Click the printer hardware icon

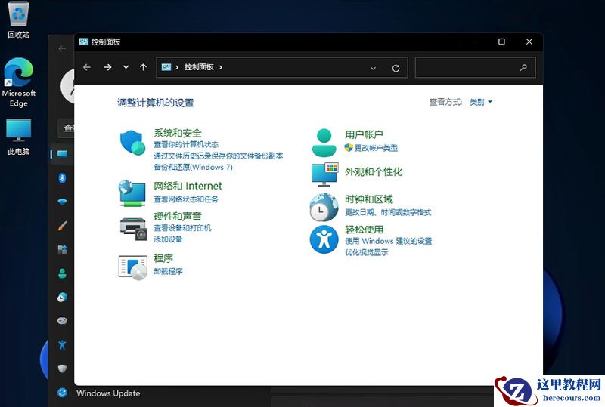tap(134, 229)
